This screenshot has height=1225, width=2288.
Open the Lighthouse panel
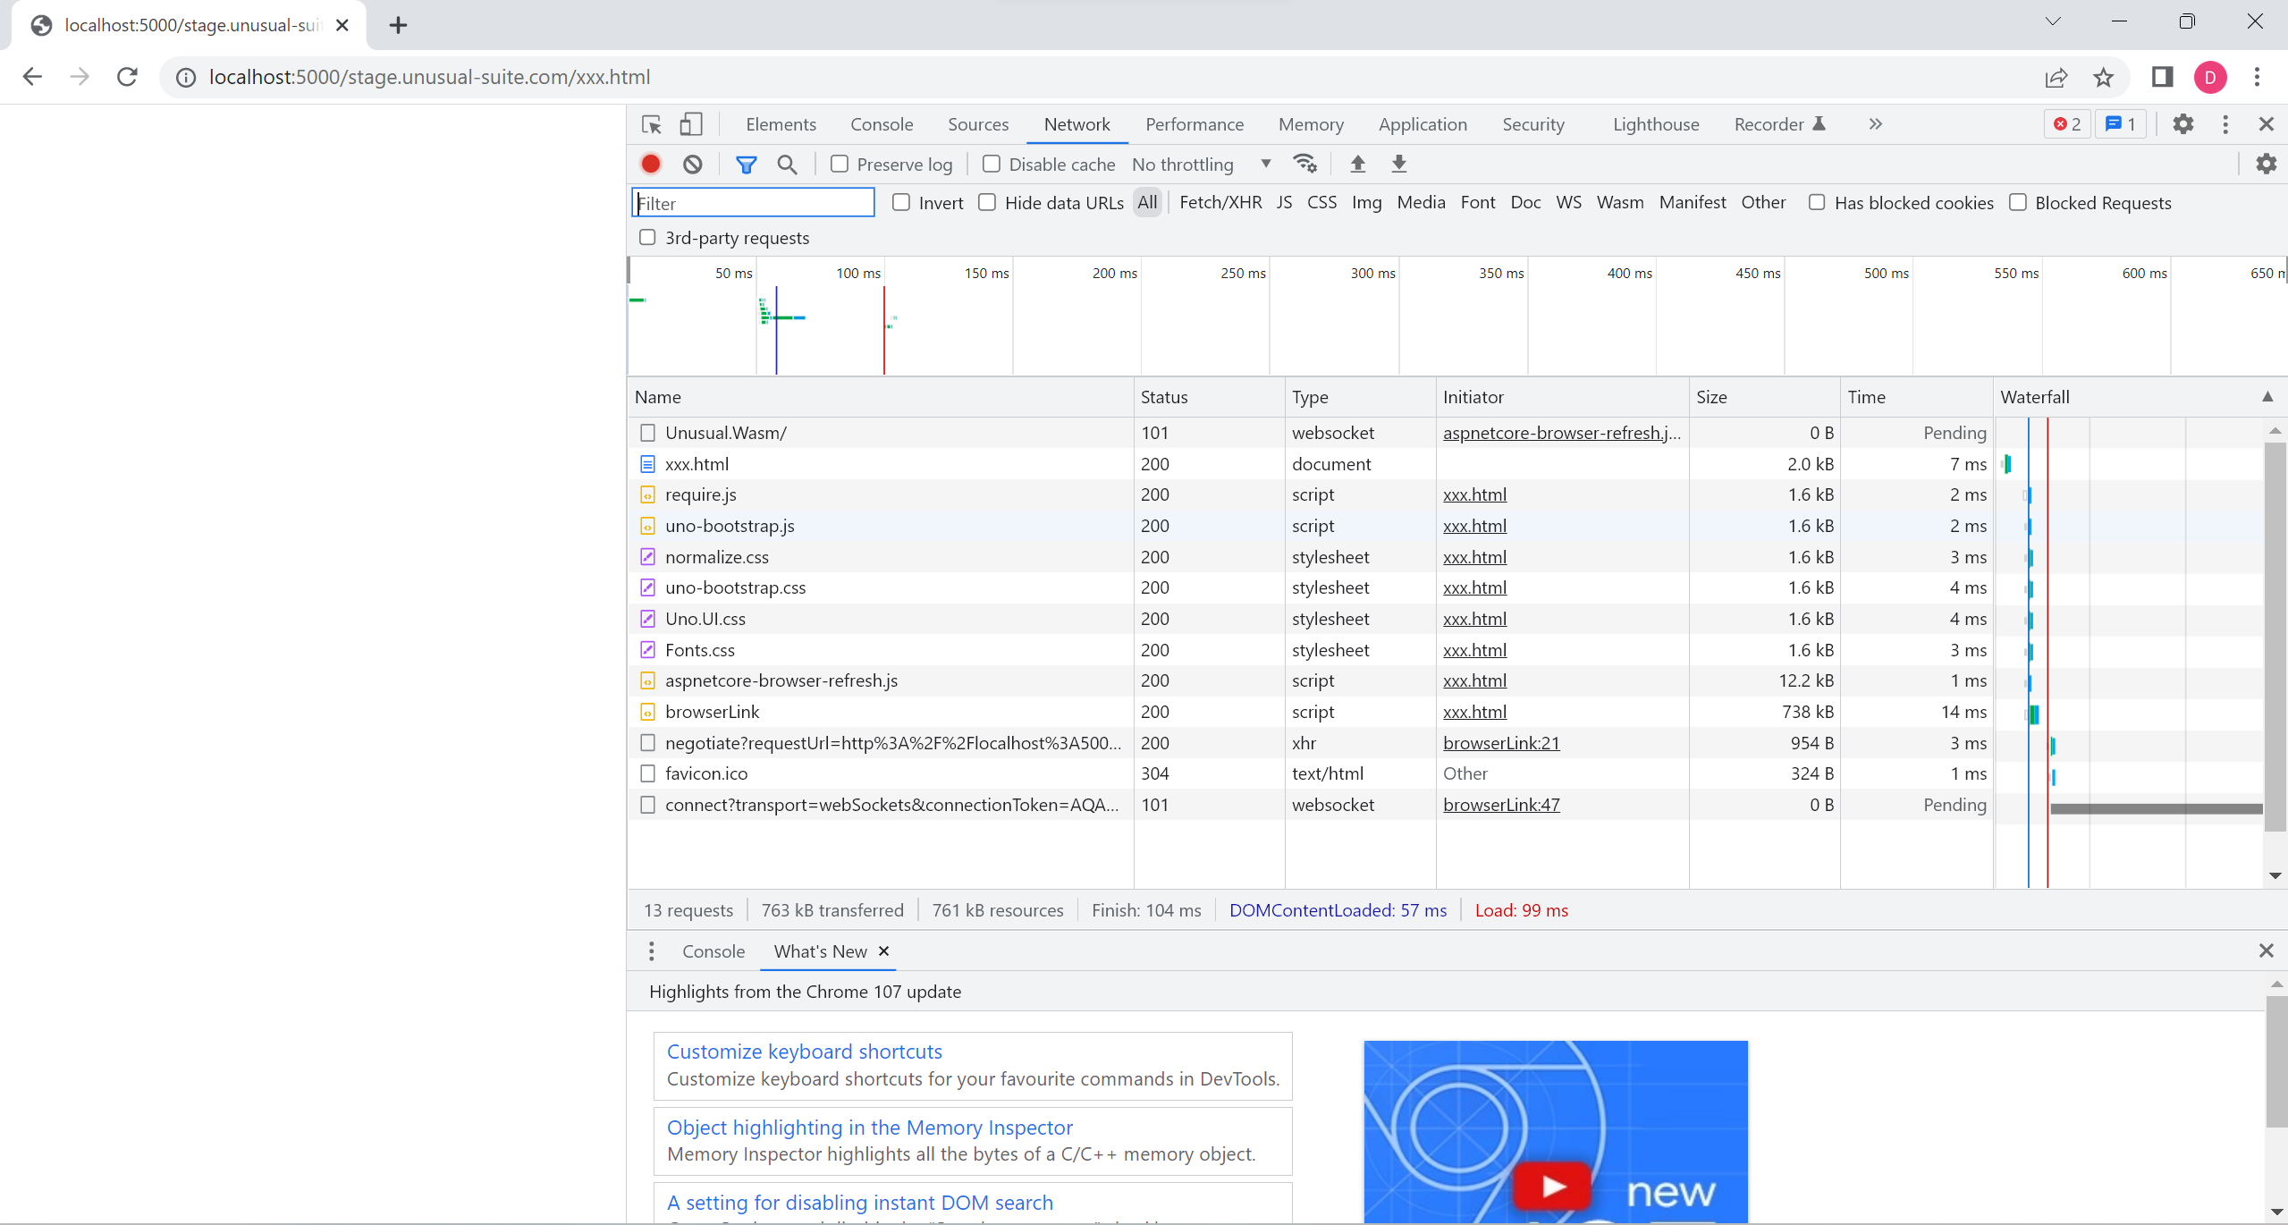tap(1655, 124)
